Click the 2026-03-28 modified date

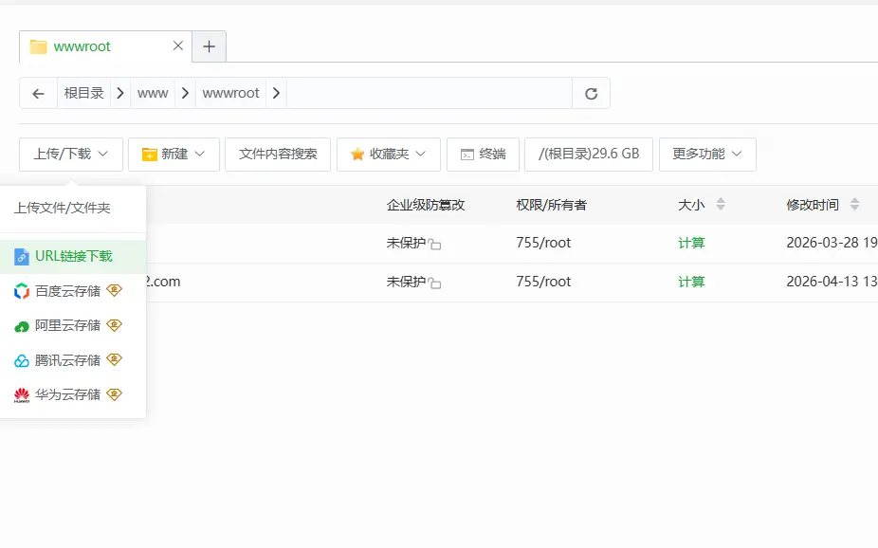point(832,243)
